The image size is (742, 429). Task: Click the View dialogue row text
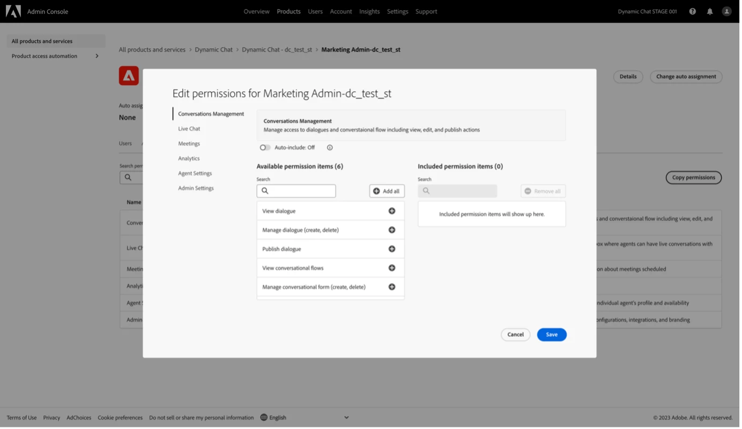[x=280, y=212]
